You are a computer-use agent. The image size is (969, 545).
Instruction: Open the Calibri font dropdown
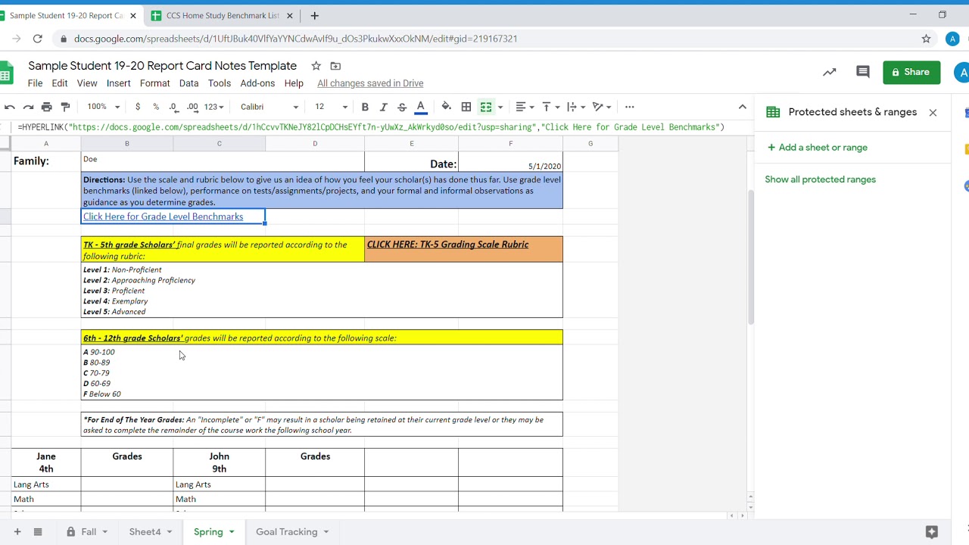point(270,107)
